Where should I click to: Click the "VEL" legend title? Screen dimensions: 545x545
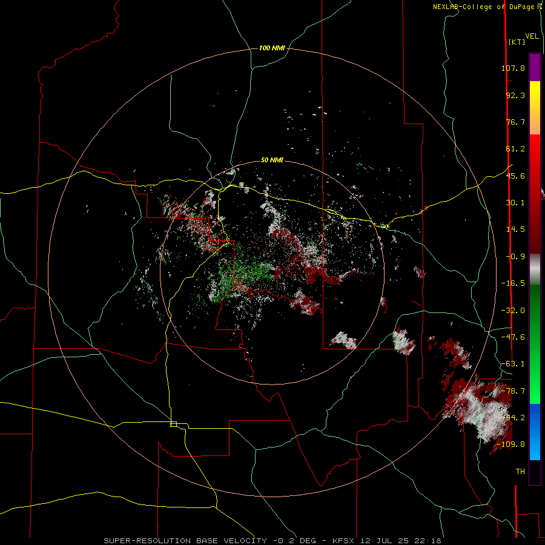pyautogui.click(x=532, y=36)
